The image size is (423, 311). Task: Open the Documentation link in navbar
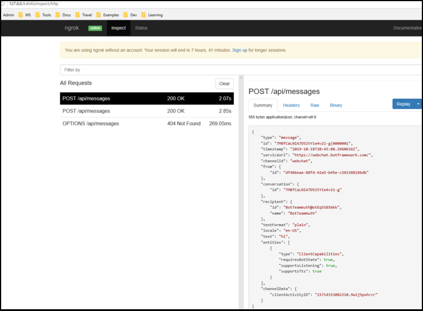tap(408, 28)
